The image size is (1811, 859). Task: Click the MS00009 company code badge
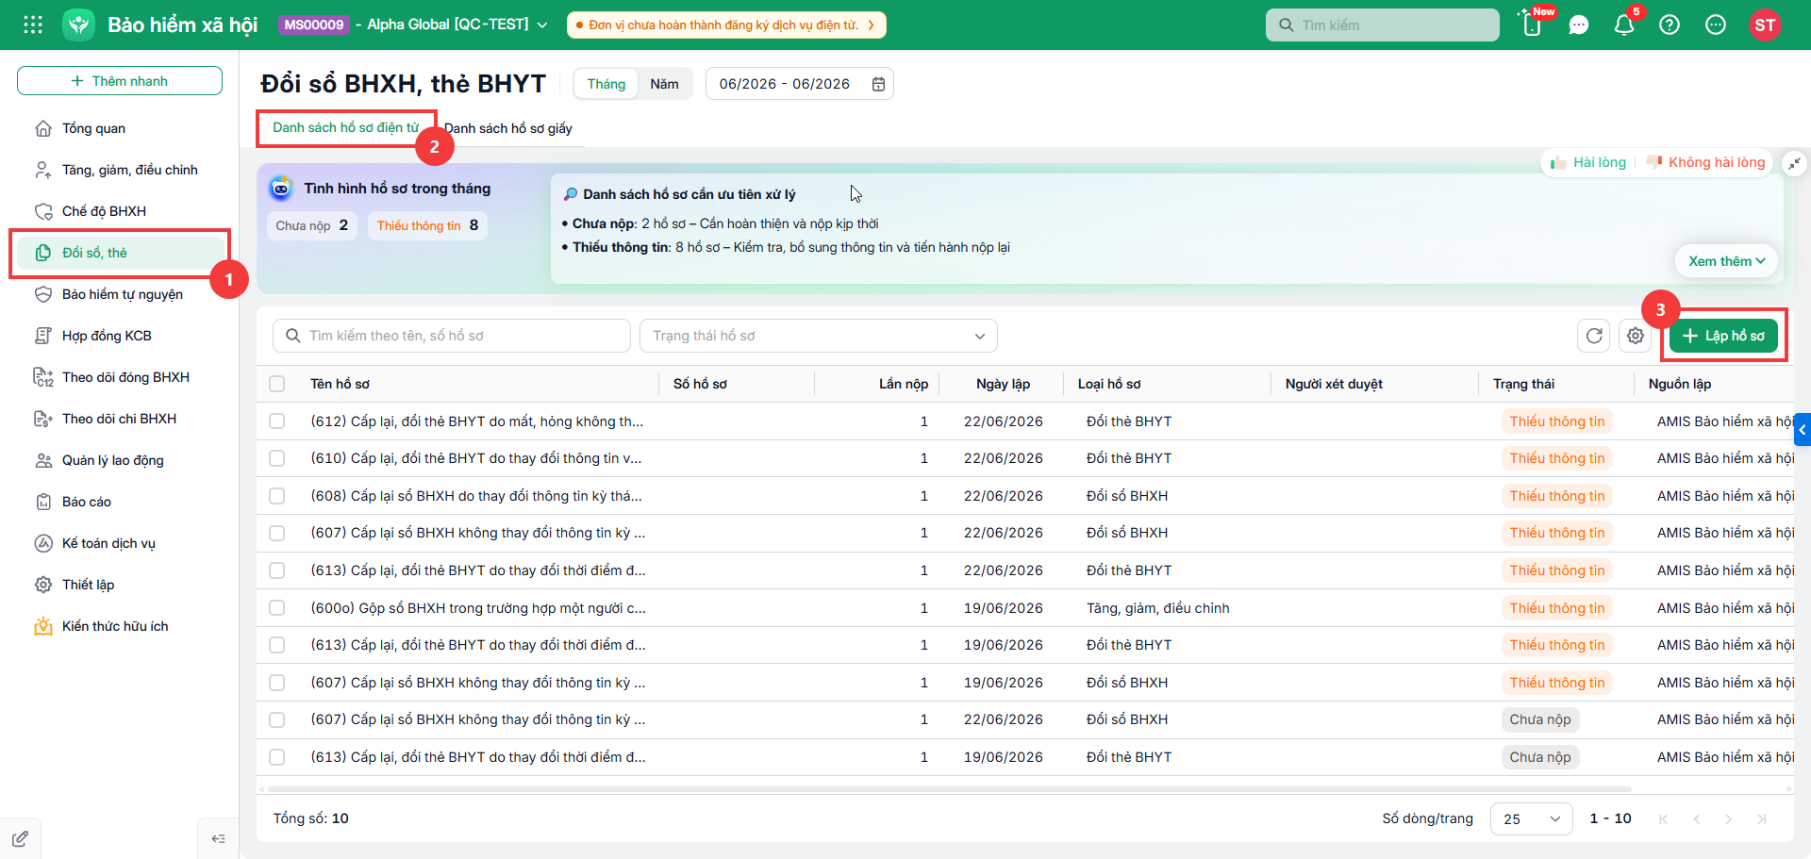(314, 25)
